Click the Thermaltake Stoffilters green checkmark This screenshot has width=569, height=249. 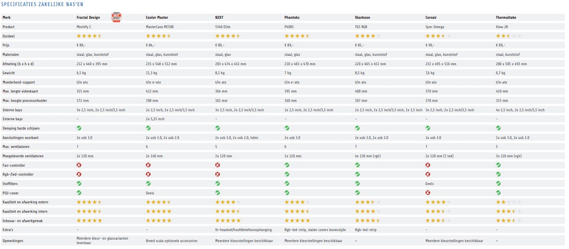(x=498, y=183)
